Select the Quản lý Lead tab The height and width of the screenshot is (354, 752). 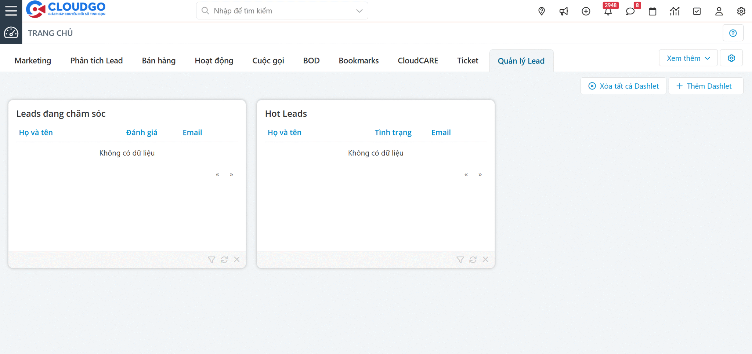521,61
